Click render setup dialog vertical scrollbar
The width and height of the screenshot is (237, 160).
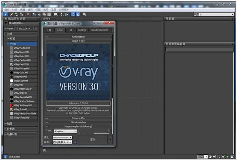(113, 116)
